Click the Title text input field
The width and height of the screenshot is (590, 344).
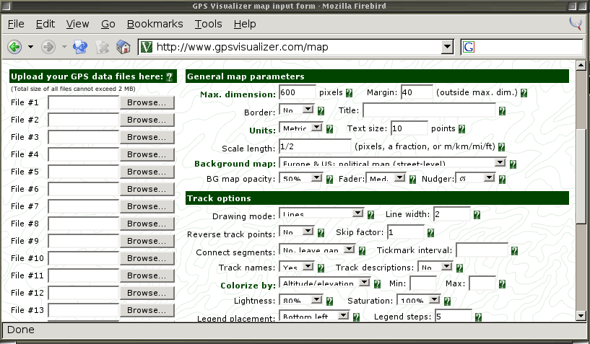[x=429, y=110]
